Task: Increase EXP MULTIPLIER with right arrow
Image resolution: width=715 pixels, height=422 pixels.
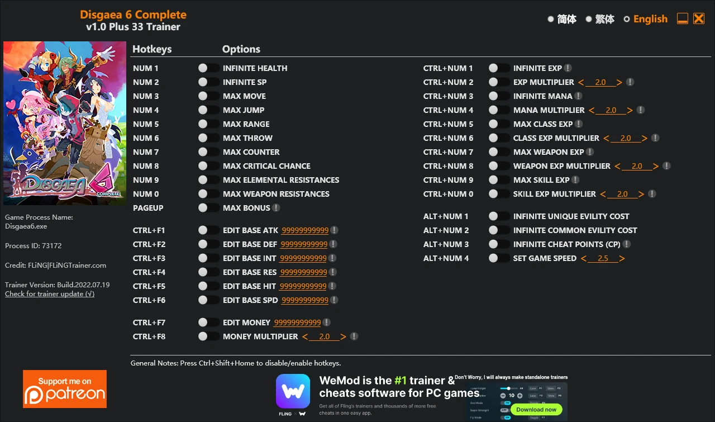Action: click(619, 82)
